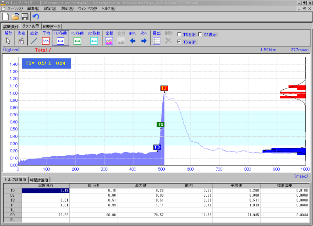Select the 直線 line tool
Viewport: 313px width, 226px height.
pyautogui.click(x=34, y=40)
